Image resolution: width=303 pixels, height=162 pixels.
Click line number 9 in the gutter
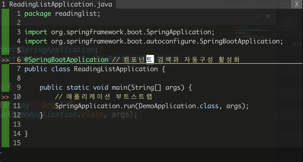[x=18, y=88]
